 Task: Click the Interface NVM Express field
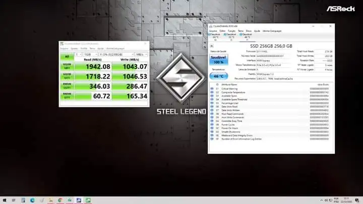tap(274, 60)
